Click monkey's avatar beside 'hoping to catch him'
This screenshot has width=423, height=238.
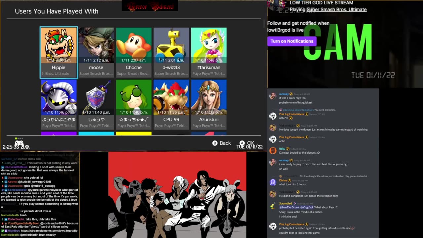pyautogui.click(x=273, y=162)
